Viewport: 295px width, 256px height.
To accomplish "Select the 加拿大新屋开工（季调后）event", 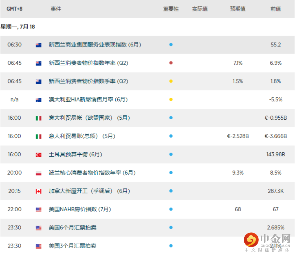I will 89,191.
